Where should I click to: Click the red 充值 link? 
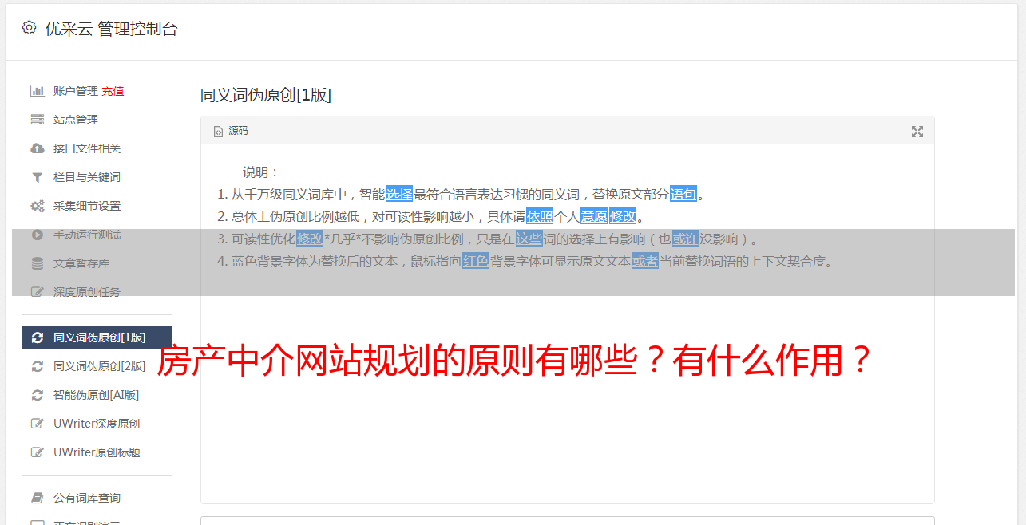point(113,91)
